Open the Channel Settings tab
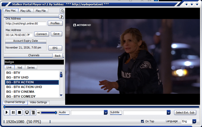Viewport: 202px width, 127px height. coord(15,102)
